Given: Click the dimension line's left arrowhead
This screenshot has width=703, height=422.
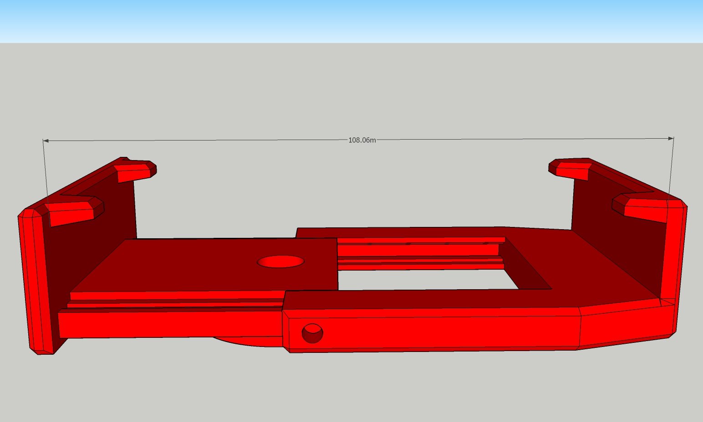Looking at the screenshot, I should pos(46,141).
